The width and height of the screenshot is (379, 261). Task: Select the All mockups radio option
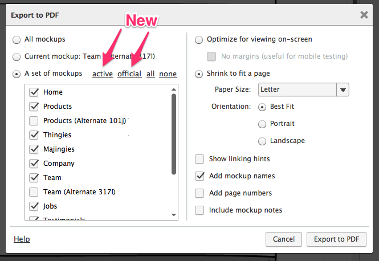(17, 40)
